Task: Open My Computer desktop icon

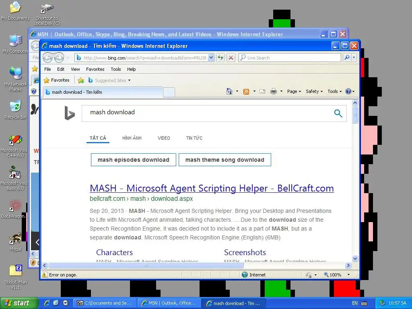Action: [x=15, y=44]
